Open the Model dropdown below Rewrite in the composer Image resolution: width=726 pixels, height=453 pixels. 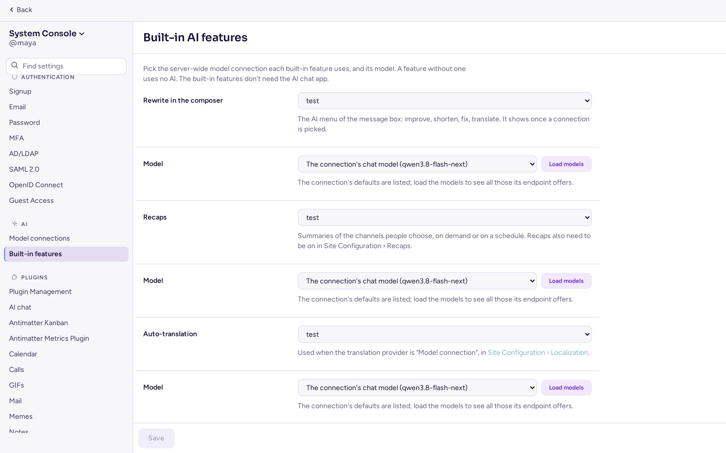point(417,164)
